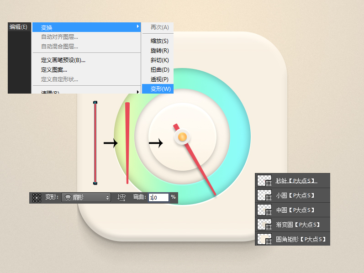Click 定义画笔预设(B)... menu entry
This screenshot has width=364, height=273.
coord(63,60)
